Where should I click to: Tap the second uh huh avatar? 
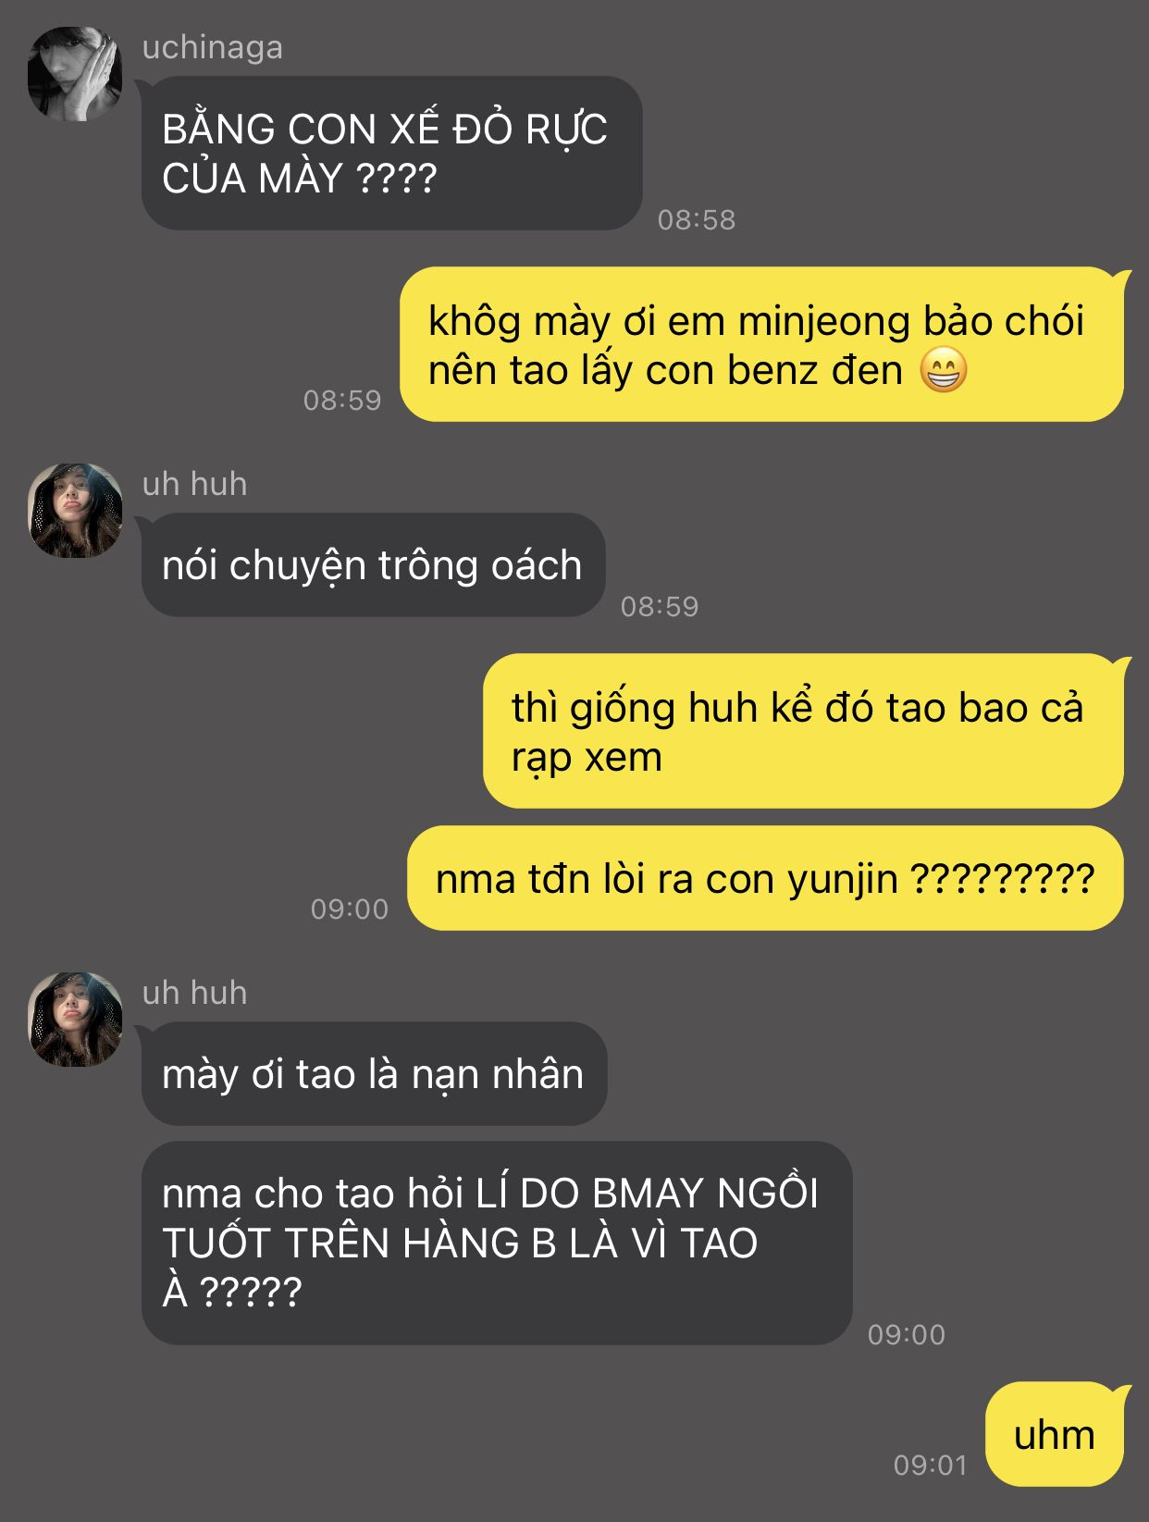coord(75,1020)
